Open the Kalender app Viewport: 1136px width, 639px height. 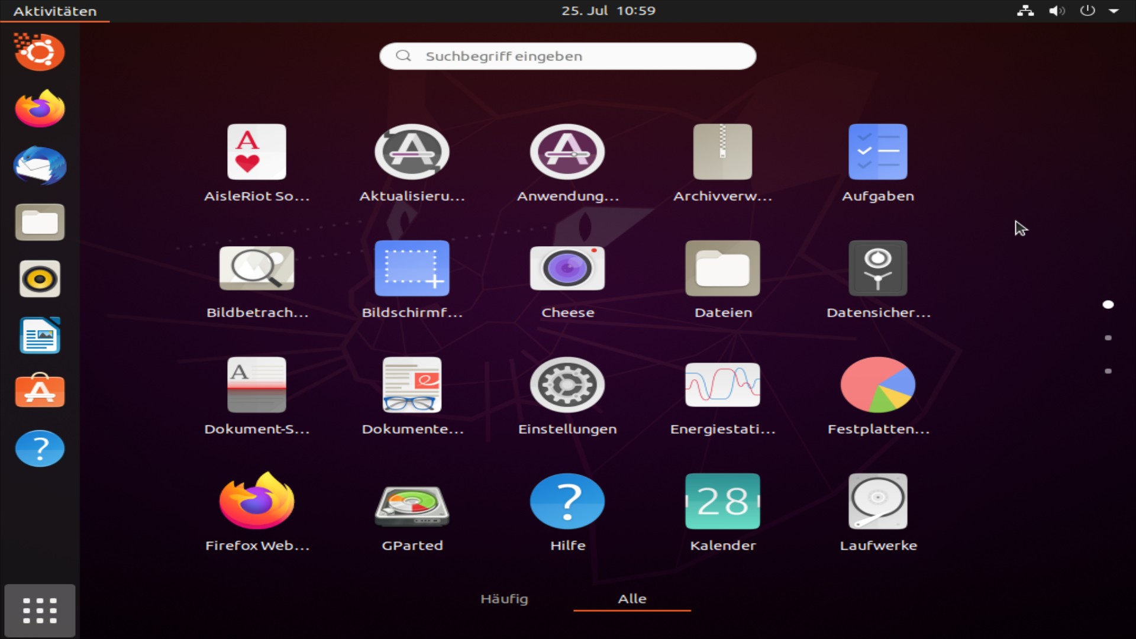tap(722, 502)
